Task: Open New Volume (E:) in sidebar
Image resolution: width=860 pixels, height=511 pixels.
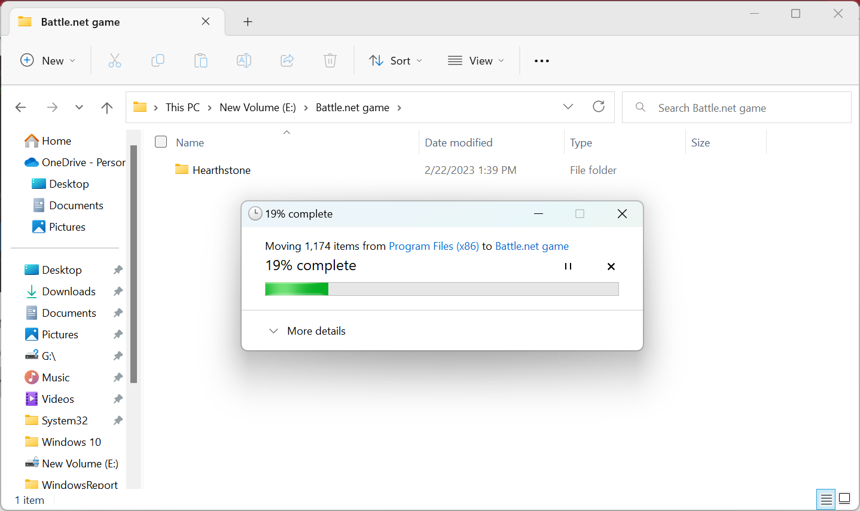Action: click(x=71, y=464)
